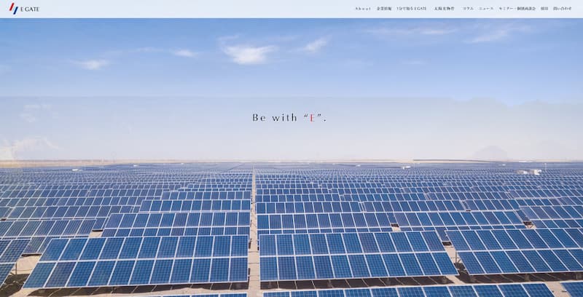583x297 pixels.
Task: Click the E GATE text in header
Action: (x=30, y=9)
